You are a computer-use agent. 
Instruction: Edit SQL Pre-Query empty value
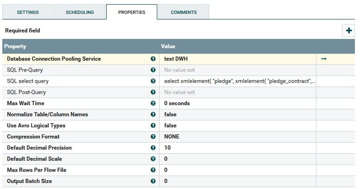pos(238,70)
